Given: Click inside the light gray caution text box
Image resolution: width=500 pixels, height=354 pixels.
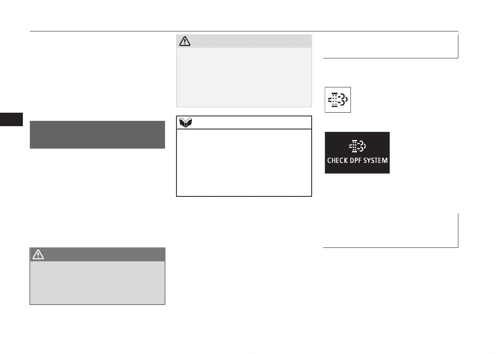Looking at the screenshot, I should click(244, 77).
